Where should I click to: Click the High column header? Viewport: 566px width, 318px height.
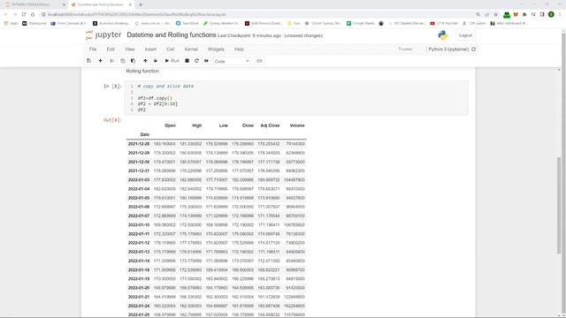point(196,125)
